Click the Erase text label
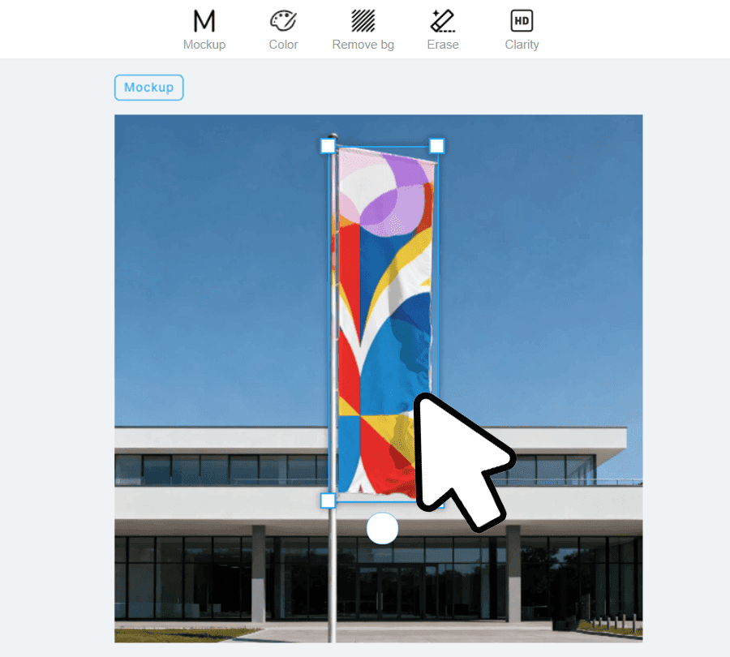 443,45
